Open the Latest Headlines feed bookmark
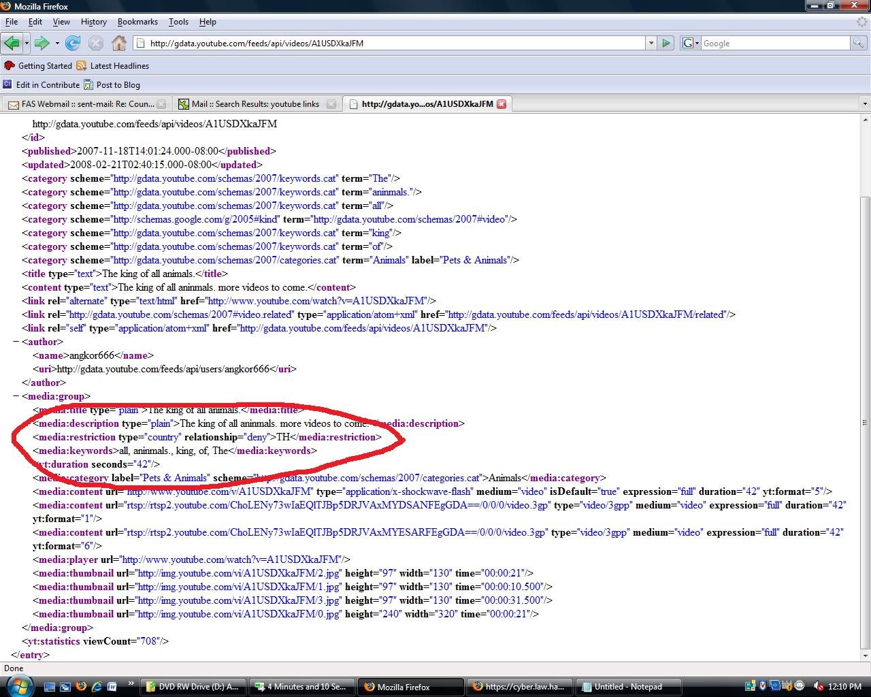Viewport: 871px width, 697px height. coord(113,66)
